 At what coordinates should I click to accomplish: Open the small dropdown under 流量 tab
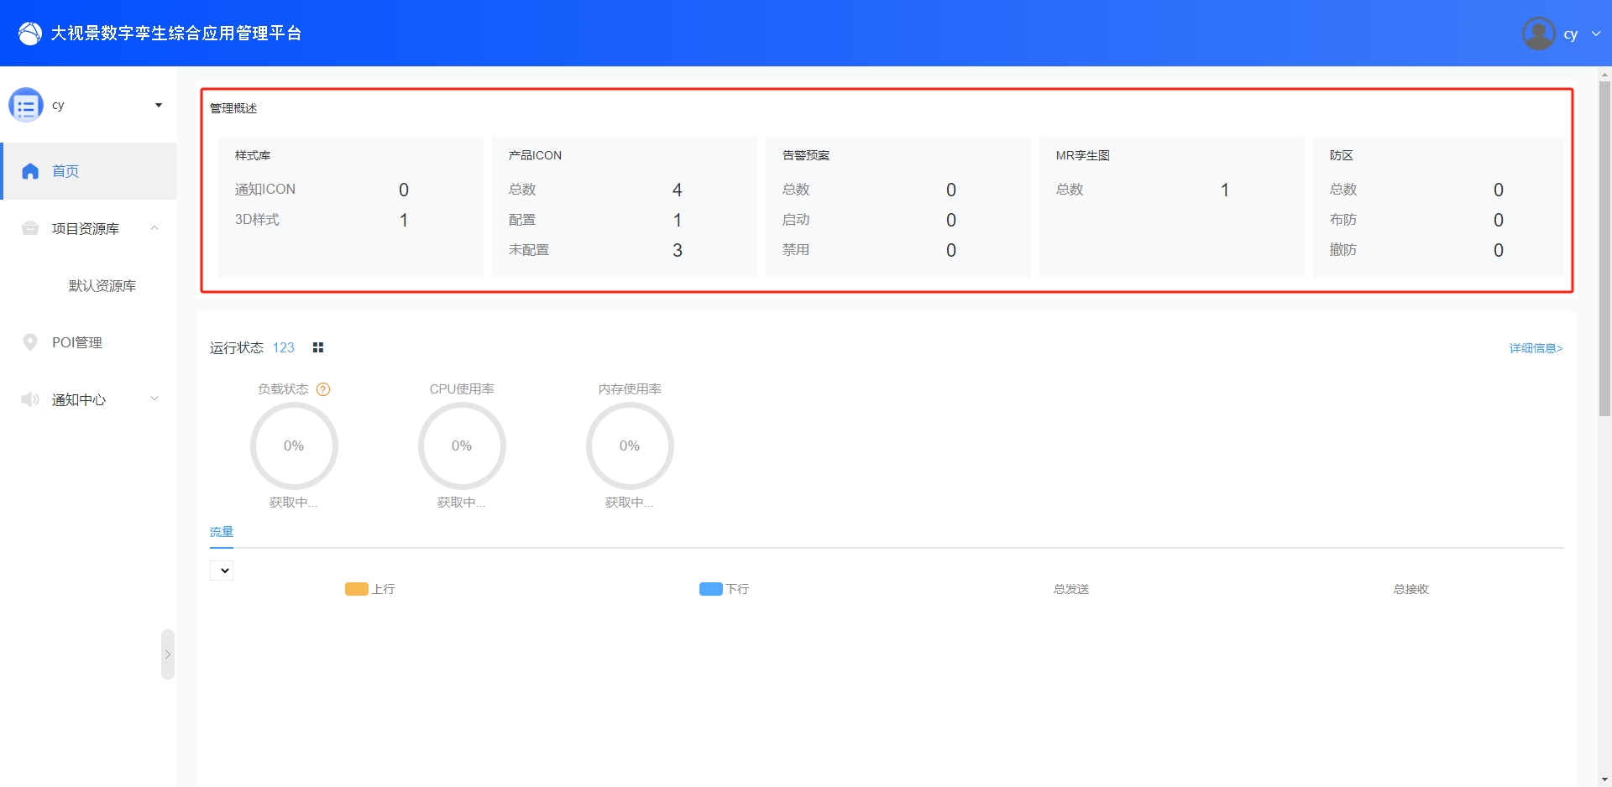pyautogui.click(x=222, y=571)
